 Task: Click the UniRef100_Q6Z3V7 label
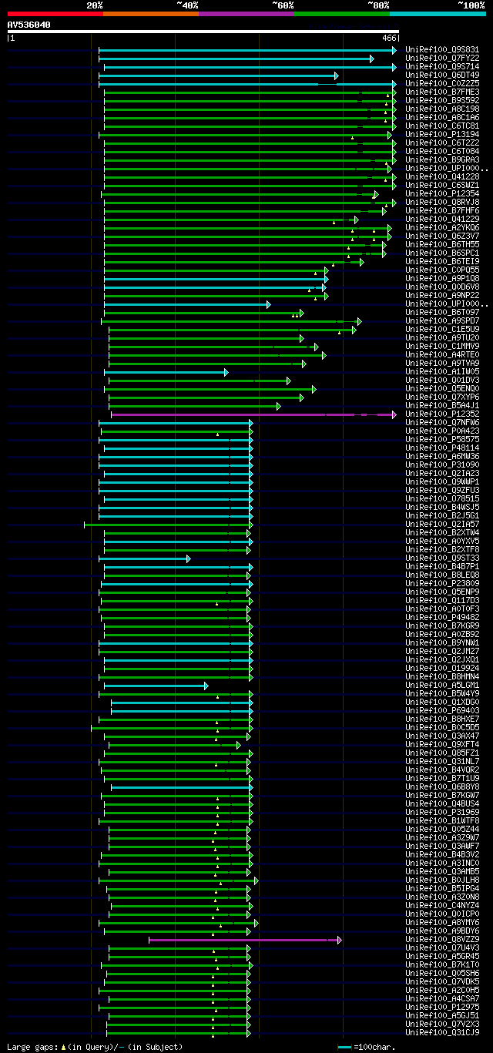coord(442,236)
